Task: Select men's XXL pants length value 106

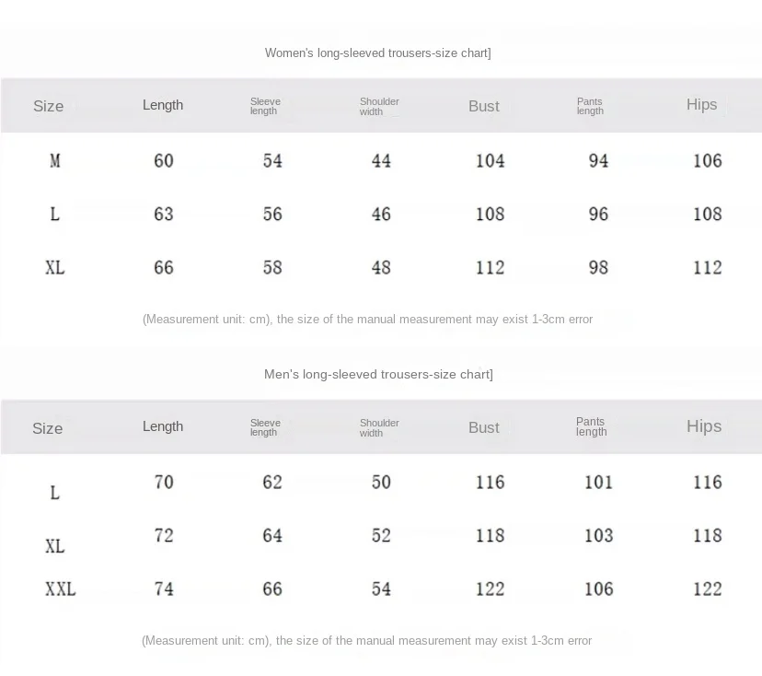Action: [598, 589]
